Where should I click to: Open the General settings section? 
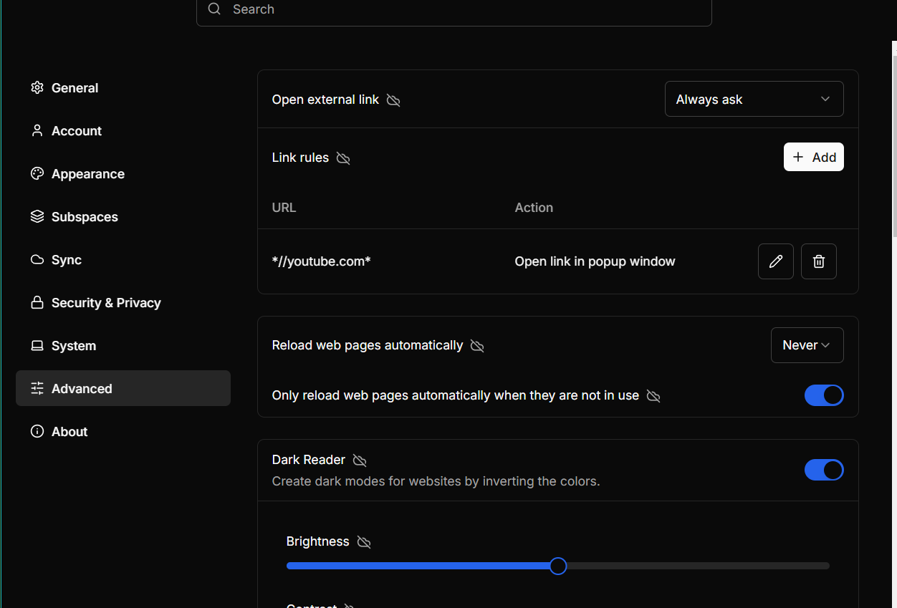pos(75,88)
